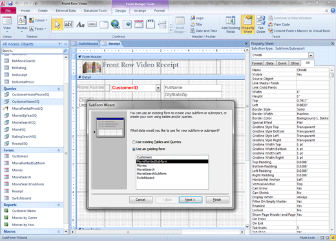Select the Hyperlink globe control tool
Viewport: 336px width, 241px height.
(x=116, y=25)
